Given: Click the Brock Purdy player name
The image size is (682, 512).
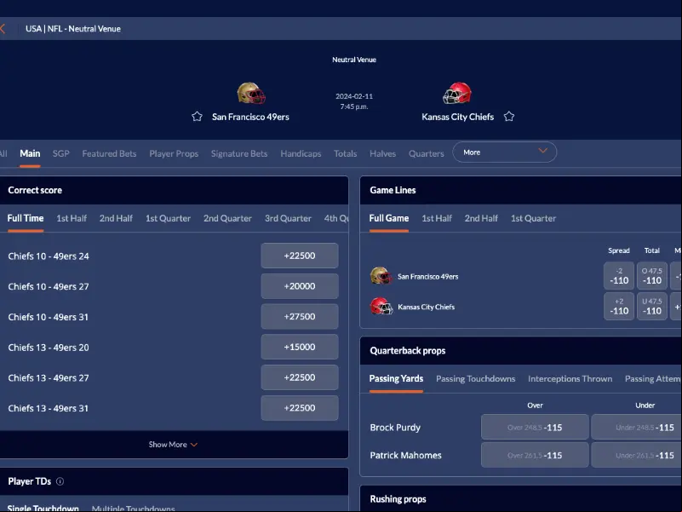Looking at the screenshot, I should pyautogui.click(x=395, y=428).
